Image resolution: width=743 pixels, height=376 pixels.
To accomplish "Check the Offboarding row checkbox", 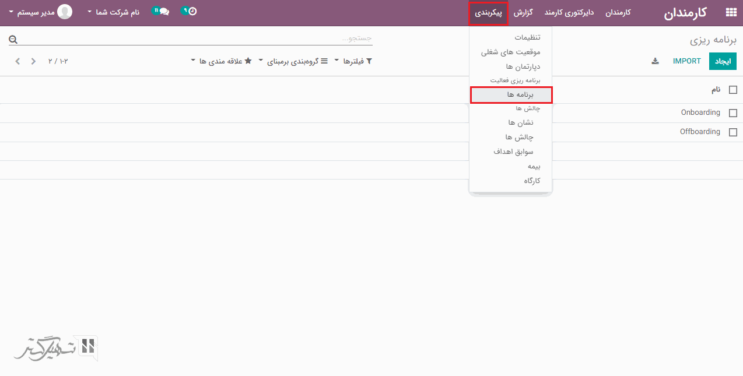I will tap(733, 132).
